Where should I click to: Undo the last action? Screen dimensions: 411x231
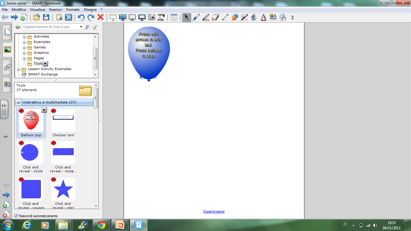pos(81,17)
